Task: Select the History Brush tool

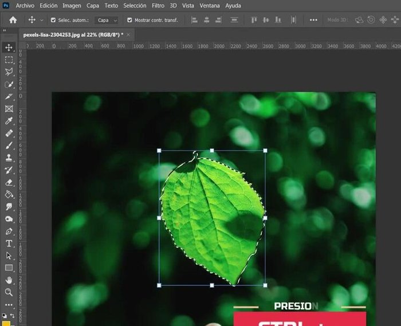Action: pos(9,170)
